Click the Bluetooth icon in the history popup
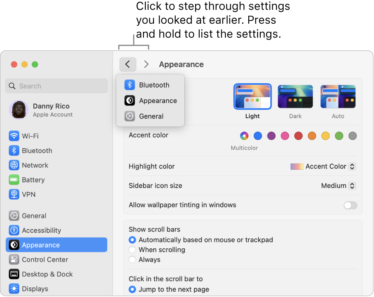Image resolution: width=374 pixels, height=297 pixels. coord(129,85)
